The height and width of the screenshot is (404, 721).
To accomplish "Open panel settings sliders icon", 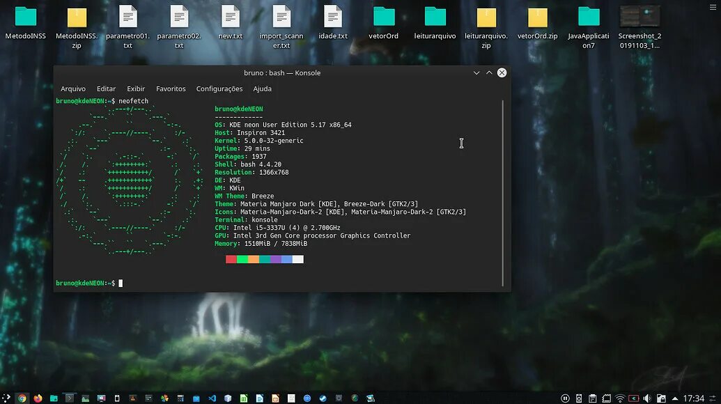I will coord(713,398).
